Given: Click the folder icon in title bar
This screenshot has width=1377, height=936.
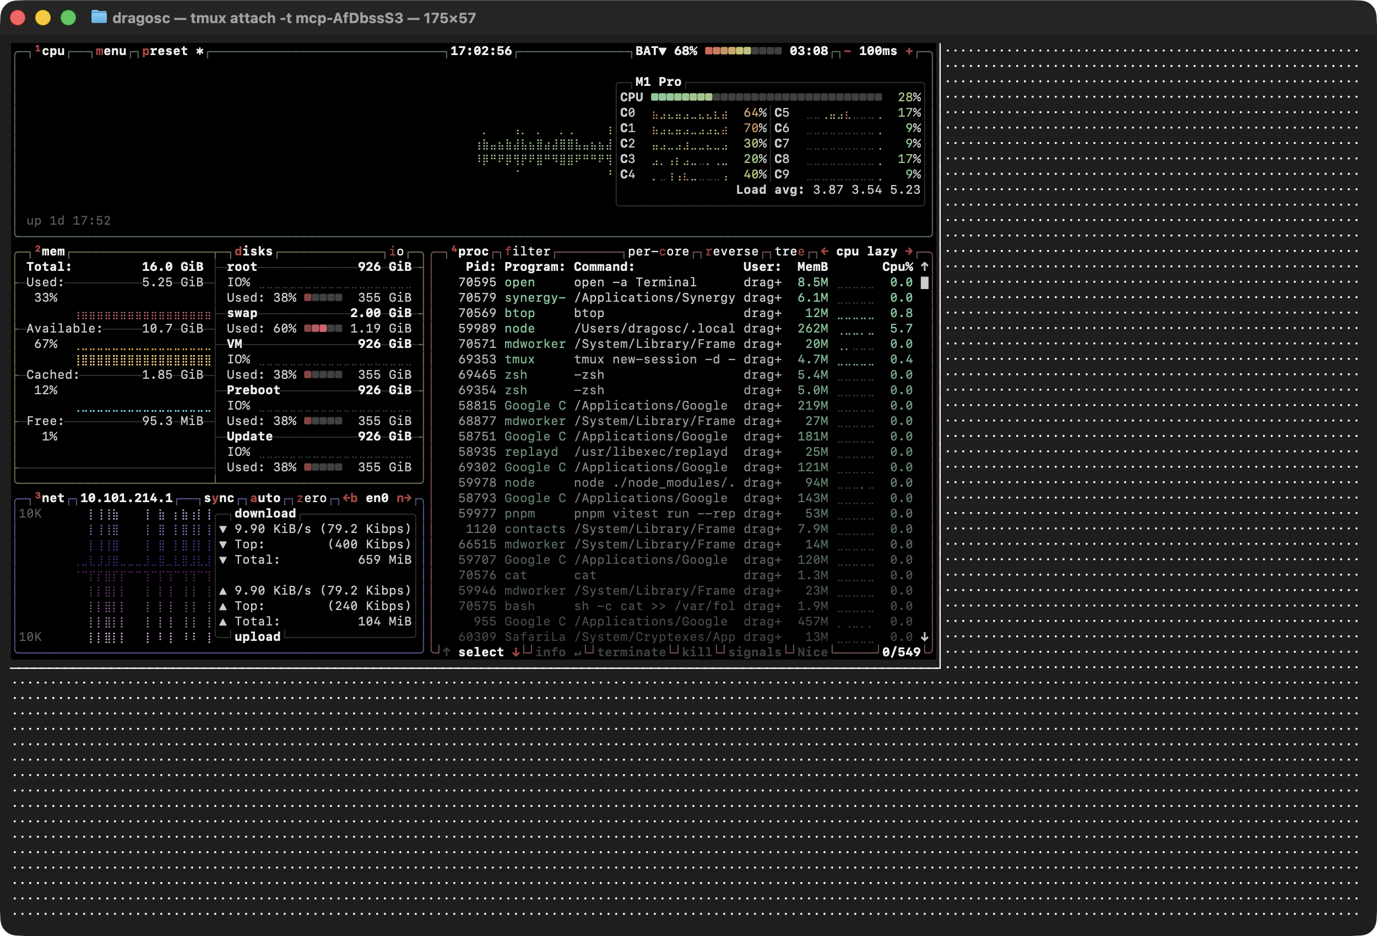Looking at the screenshot, I should point(99,17).
